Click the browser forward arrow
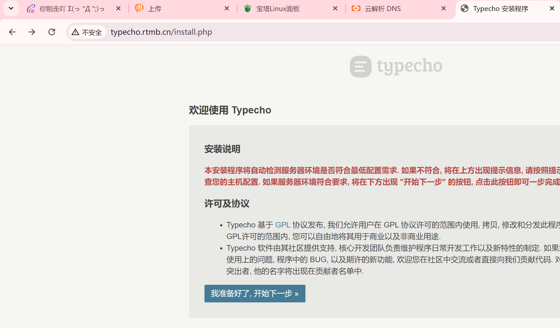560x328 pixels. coord(32,32)
